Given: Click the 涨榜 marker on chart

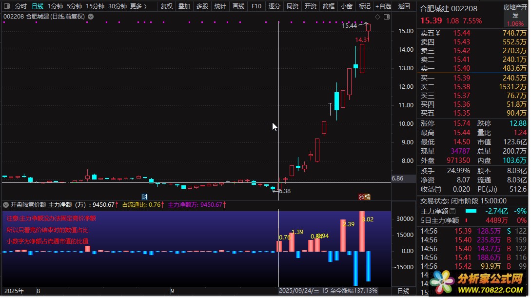Looking at the screenshot, I should 365,197.
